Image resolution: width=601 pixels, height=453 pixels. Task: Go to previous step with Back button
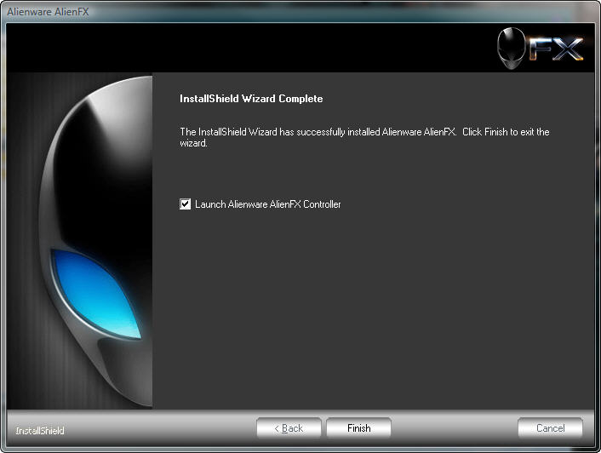pos(289,427)
